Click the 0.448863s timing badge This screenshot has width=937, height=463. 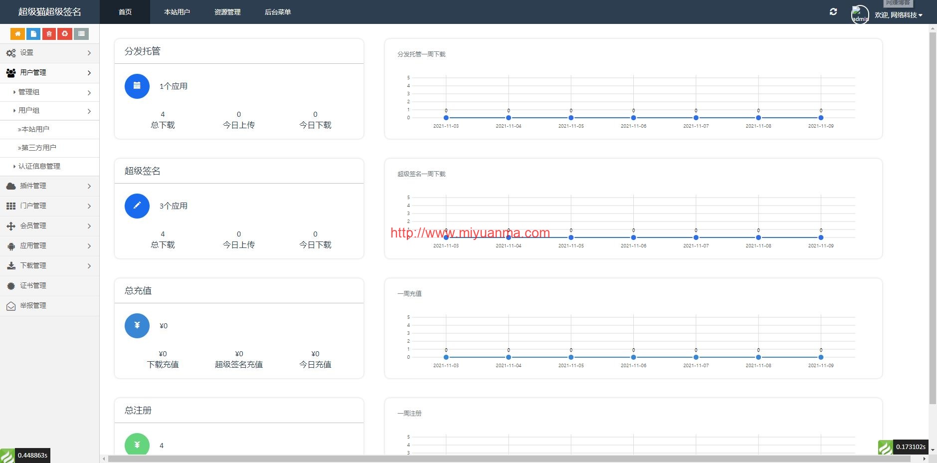tap(32, 456)
